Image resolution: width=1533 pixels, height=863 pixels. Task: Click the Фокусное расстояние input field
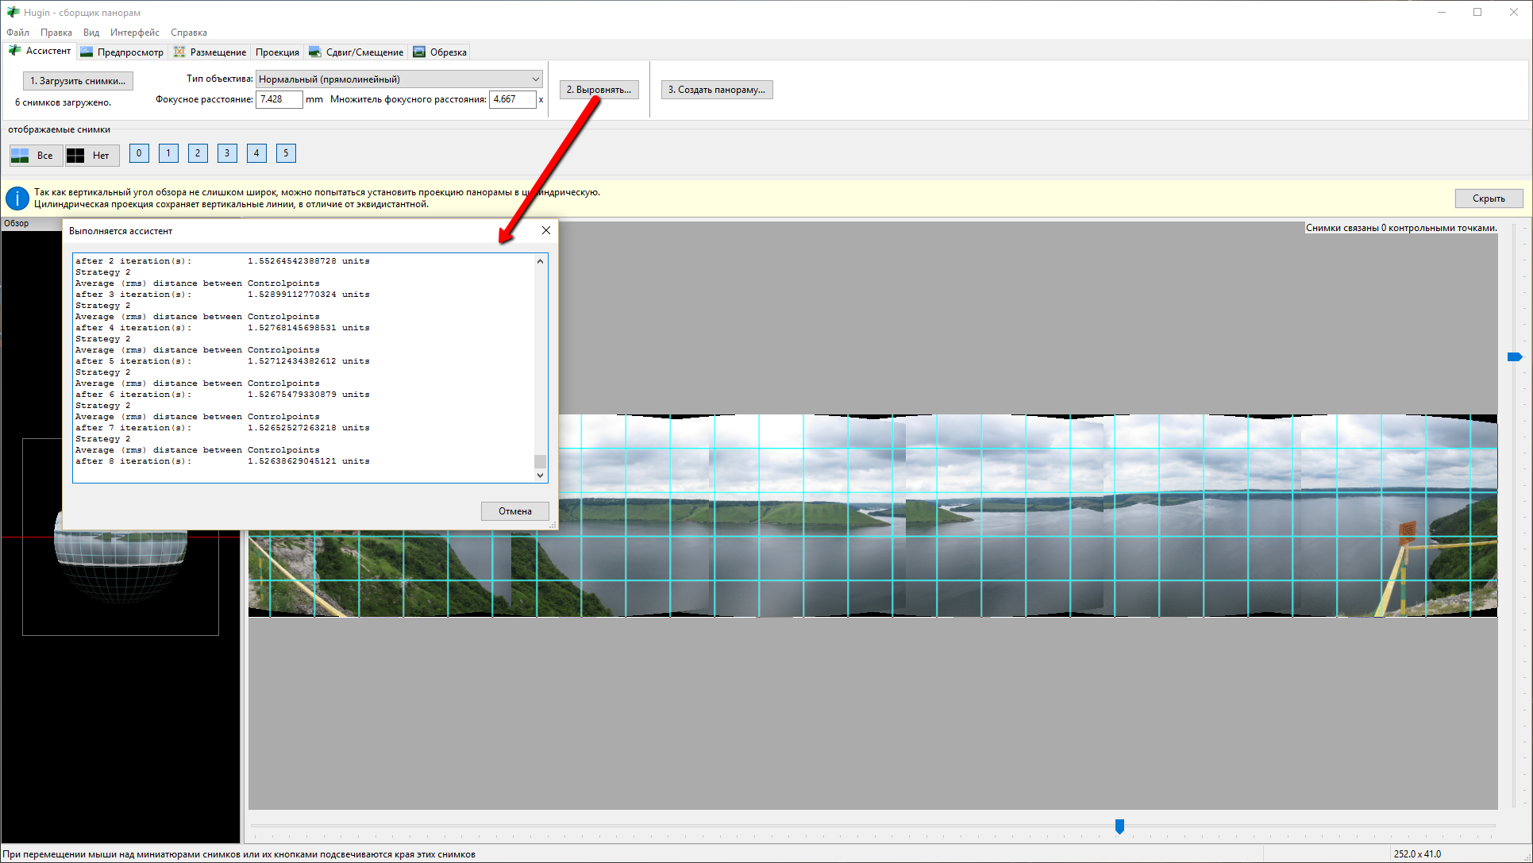click(279, 99)
